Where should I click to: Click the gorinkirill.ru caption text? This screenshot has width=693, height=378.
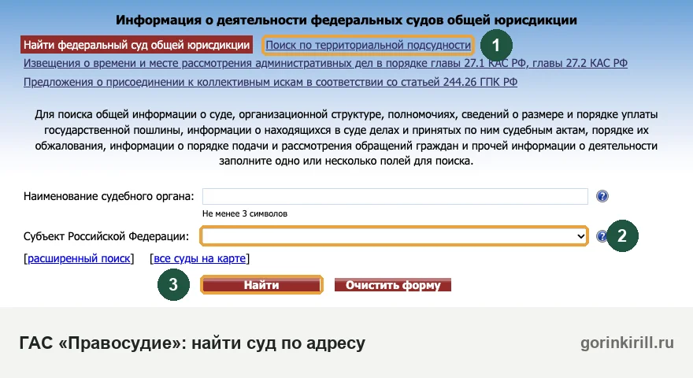pos(627,343)
